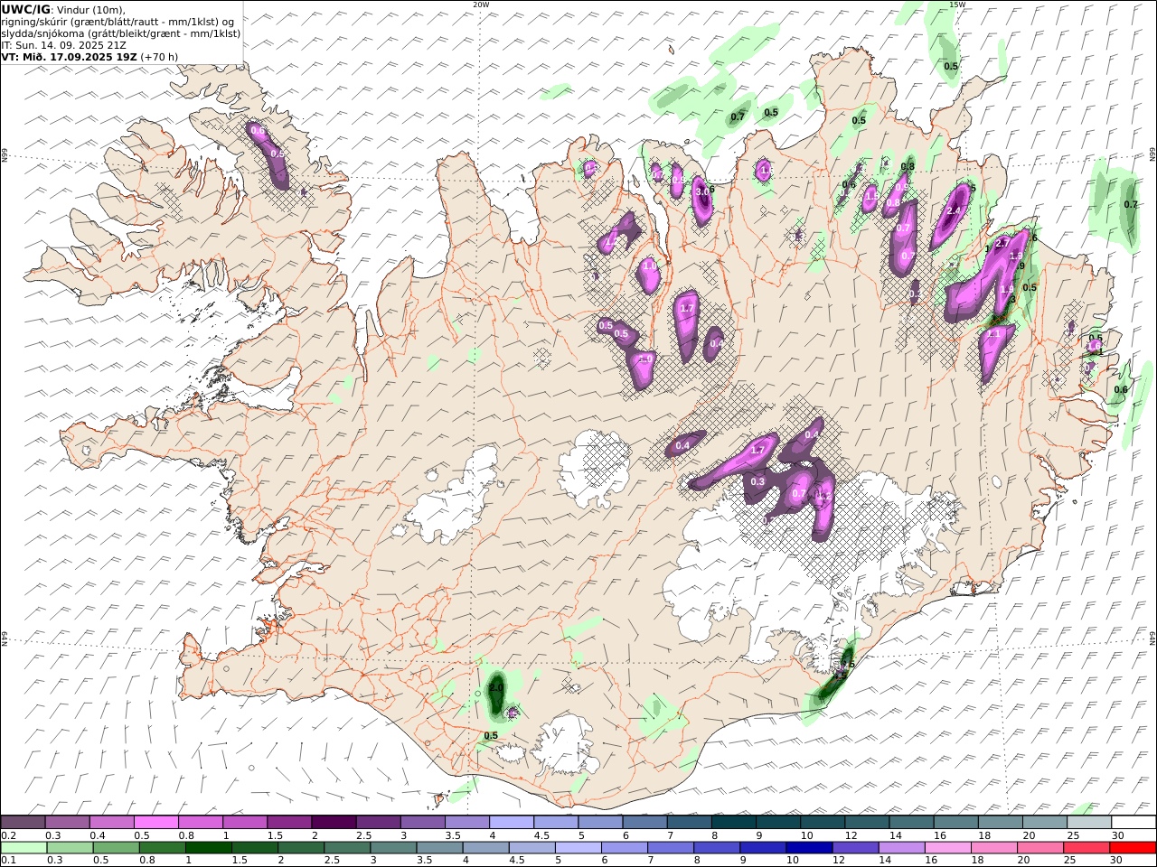Click the '3.0' snowfall value on map
Viewport: 1157px width, 867px height.
click(701, 191)
